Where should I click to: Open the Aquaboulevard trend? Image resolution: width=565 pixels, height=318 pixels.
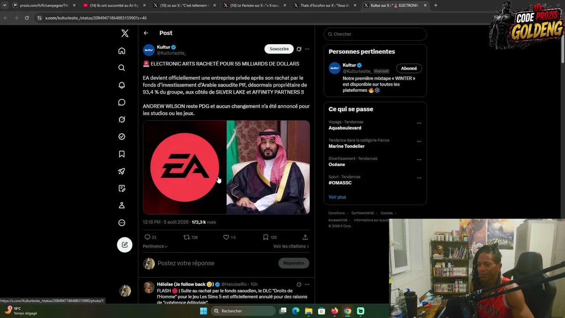point(345,128)
